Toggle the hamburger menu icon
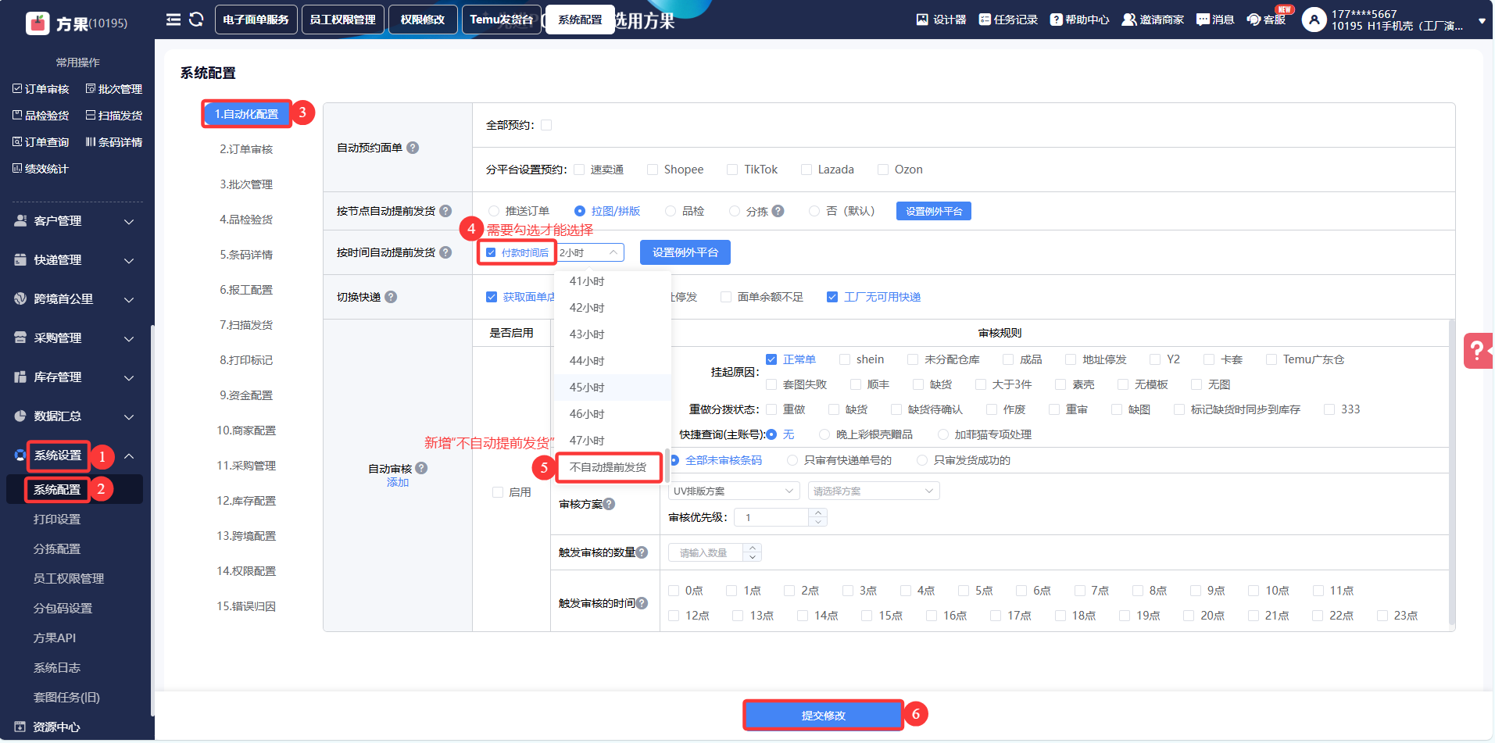Image resolution: width=1495 pixels, height=743 pixels. [173, 20]
